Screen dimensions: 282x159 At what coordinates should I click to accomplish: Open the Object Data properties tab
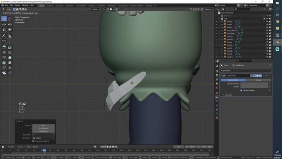point(217,114)
